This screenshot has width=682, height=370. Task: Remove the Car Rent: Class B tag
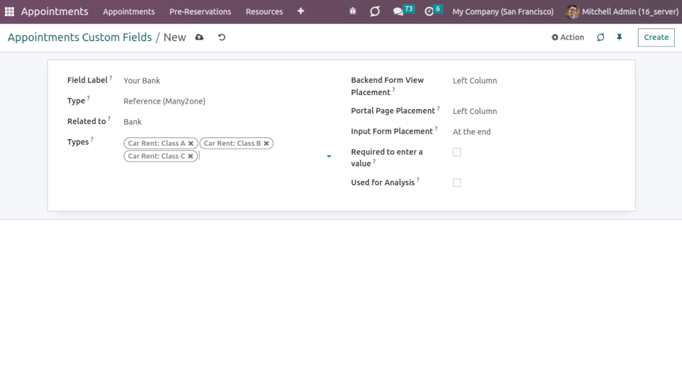point(266,143)
